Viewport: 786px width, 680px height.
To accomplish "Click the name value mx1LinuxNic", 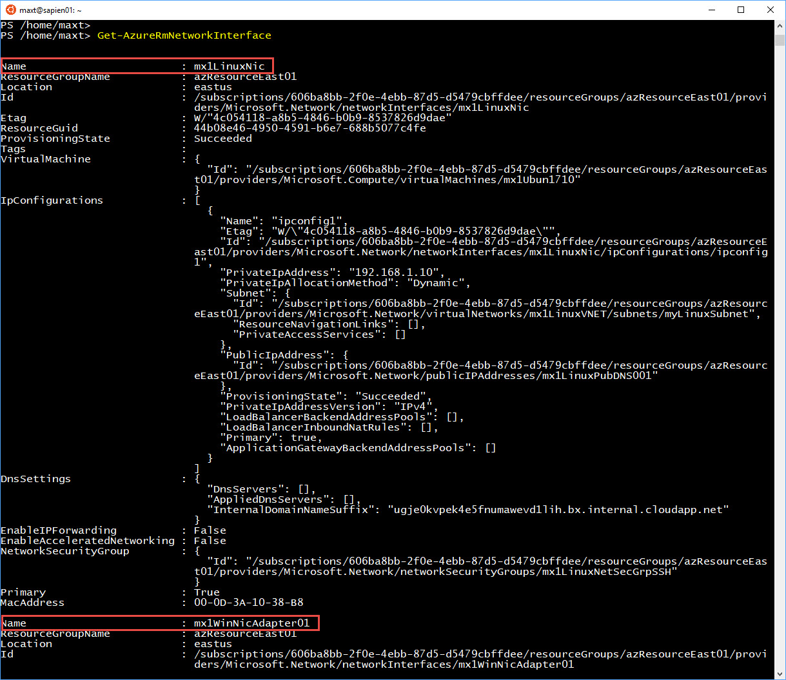I will 229,66.
